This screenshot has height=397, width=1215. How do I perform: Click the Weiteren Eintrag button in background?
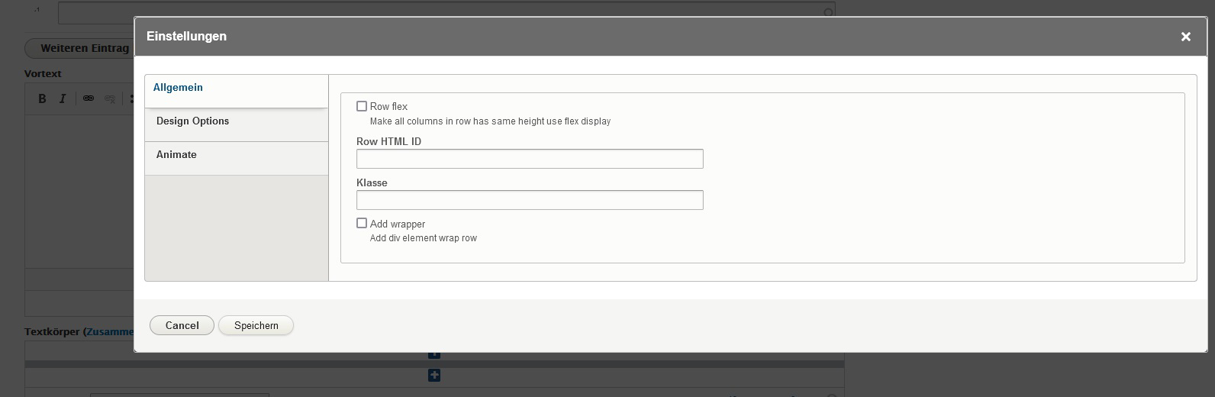79,48
